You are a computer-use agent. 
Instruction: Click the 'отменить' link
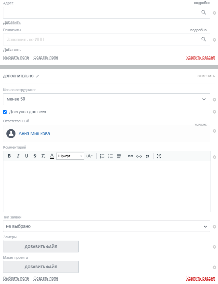pyautogui.click(x=206, y=76)
